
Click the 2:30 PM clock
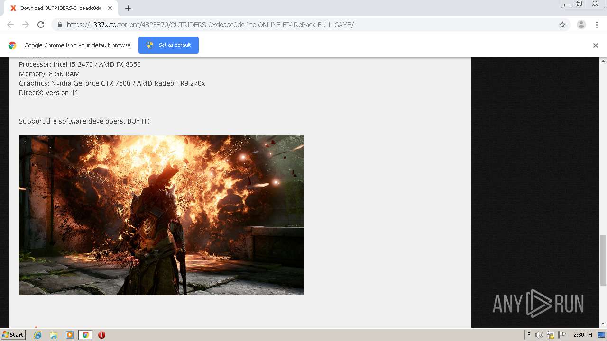[x=583, y=335]
